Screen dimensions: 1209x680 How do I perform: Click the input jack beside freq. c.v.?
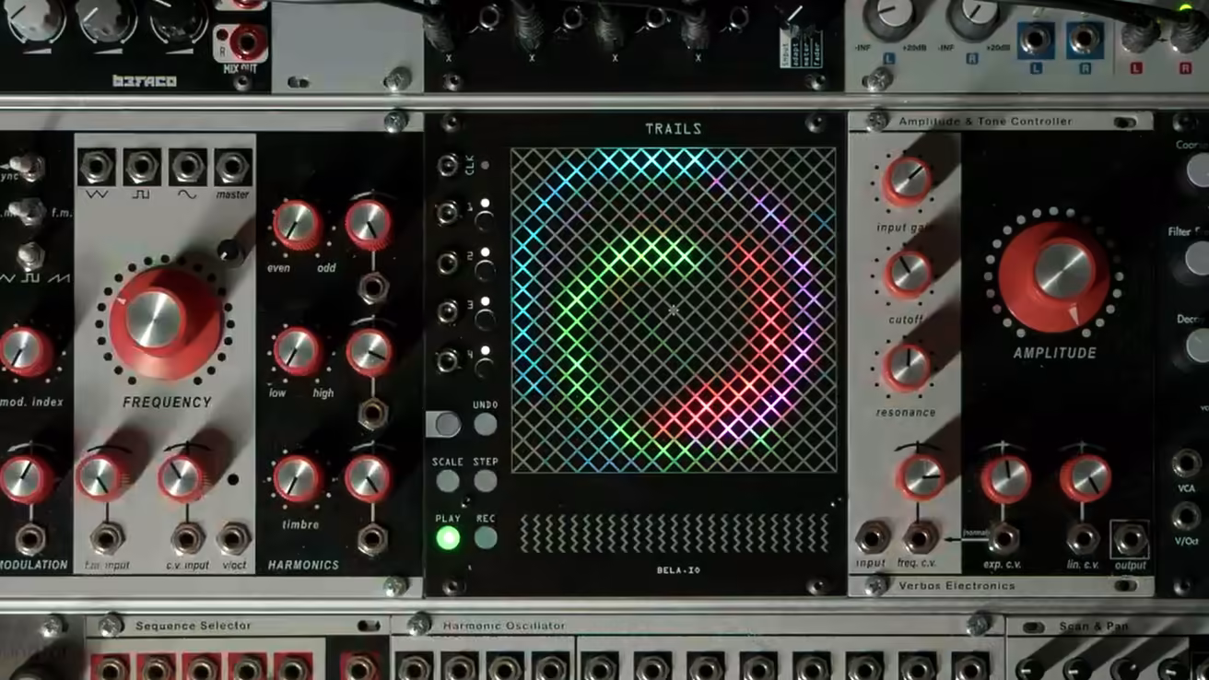tap(872, 537)
